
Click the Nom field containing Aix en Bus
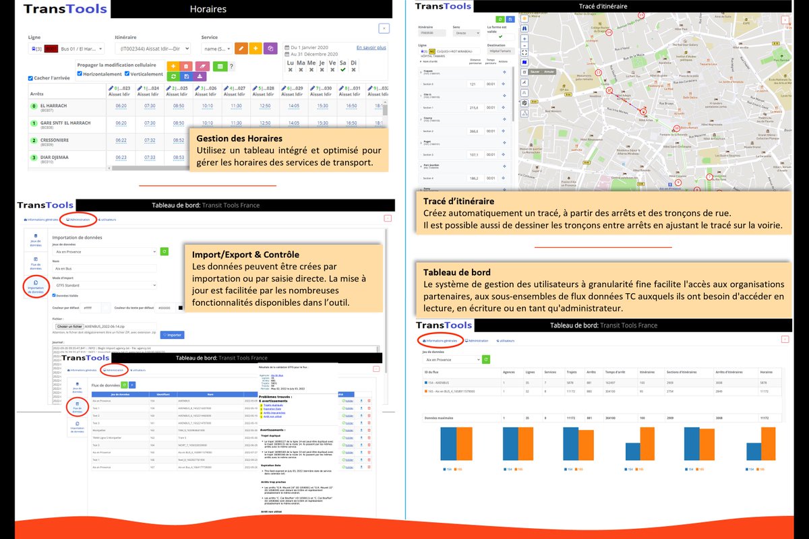(x=103, y=268)
